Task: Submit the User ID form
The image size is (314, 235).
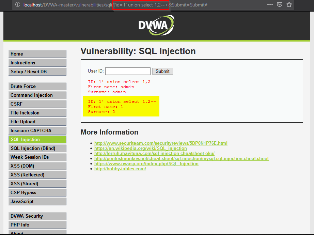Action: tap(162, 71)
